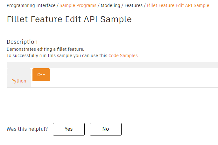218x145 pixels.
Task: Click the 'Was this helpful?' label
Action: (27, 129)
